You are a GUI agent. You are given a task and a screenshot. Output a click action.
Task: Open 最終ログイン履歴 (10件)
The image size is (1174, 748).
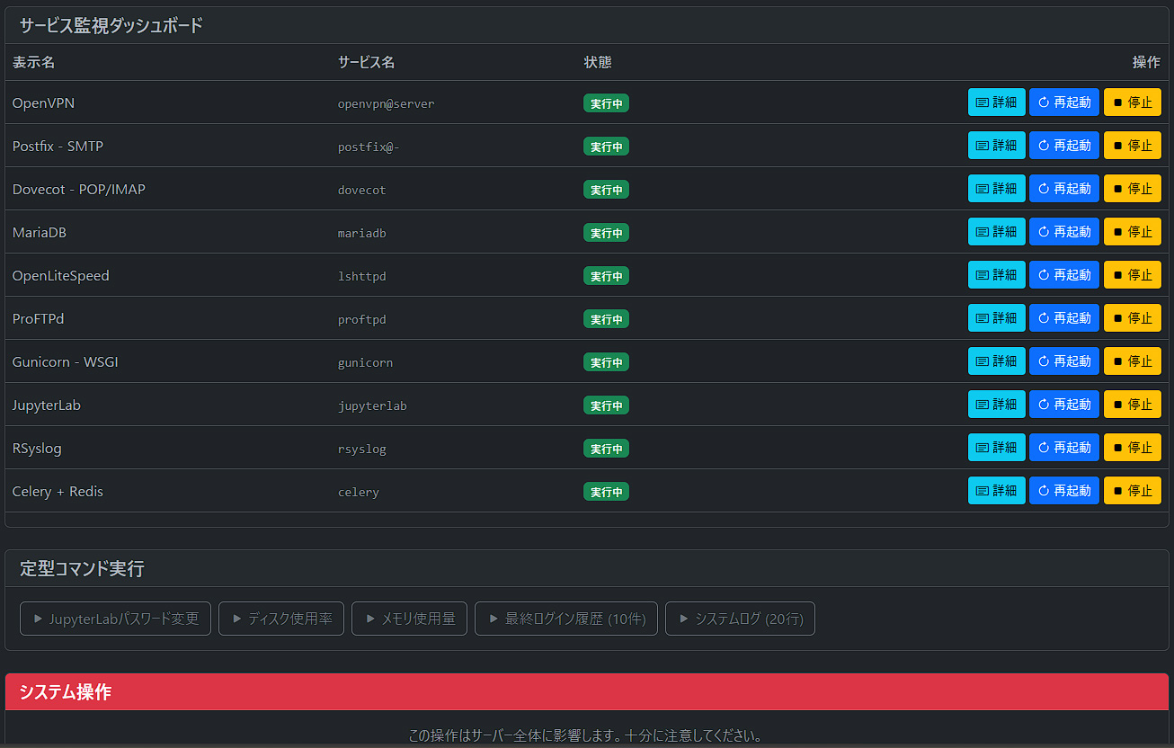[565, 619]
